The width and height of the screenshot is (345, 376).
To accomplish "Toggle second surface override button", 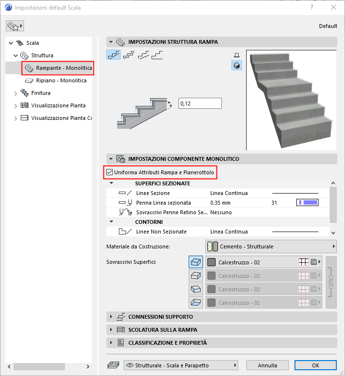I will 196,275.
